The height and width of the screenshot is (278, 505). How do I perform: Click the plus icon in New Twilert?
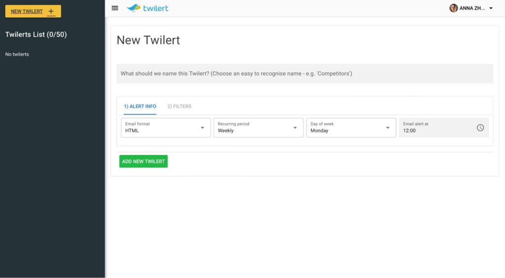click(51, 11)
